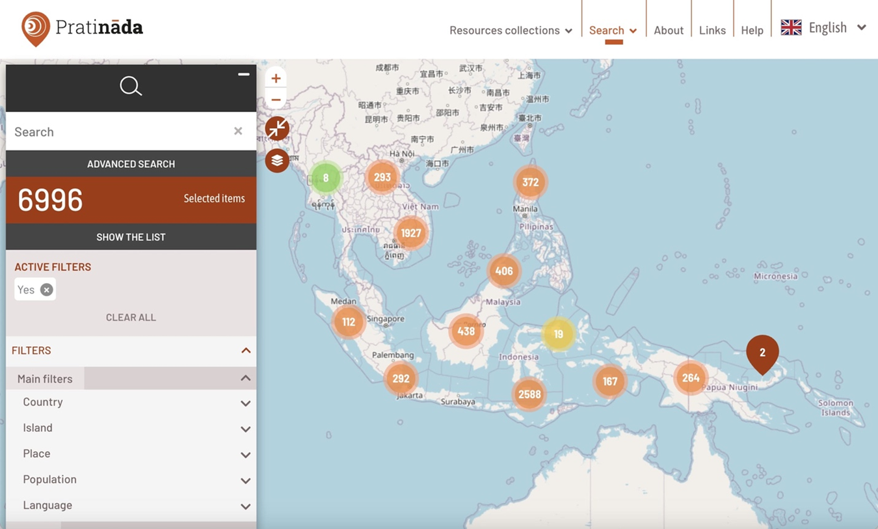Open the About page
This screenshot has height=529, width=878.
[668, 31]
